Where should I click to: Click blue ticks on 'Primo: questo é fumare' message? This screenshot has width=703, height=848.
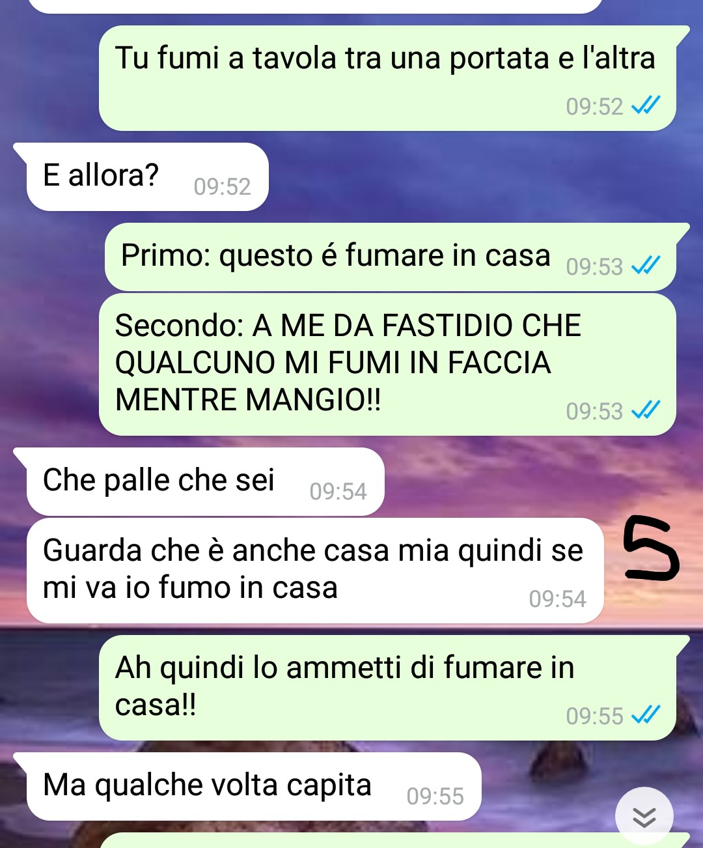[646, 266]
